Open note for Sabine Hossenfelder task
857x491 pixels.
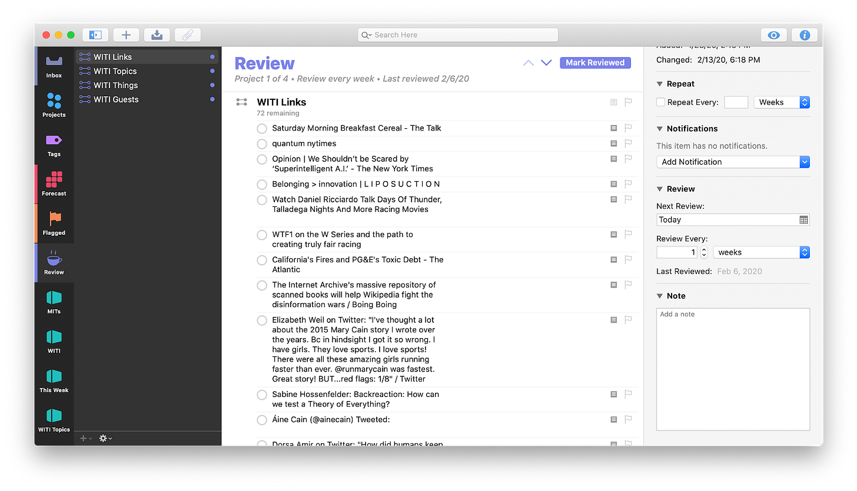(613, 394)
